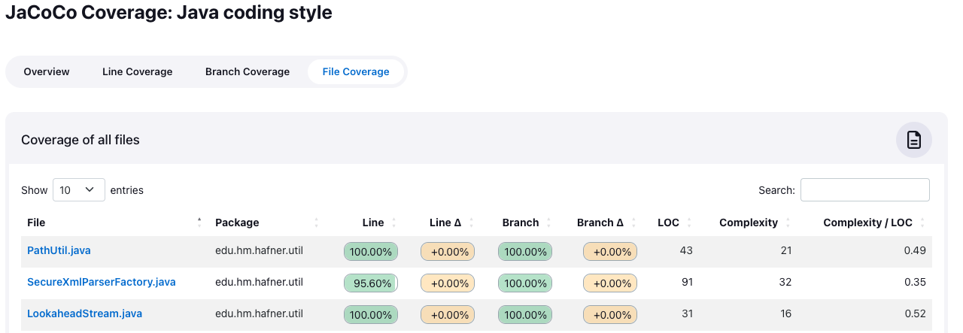This screenshot has height=333, width=963.
Task: Sort by Line Δ column arrows
Action: 472,223
